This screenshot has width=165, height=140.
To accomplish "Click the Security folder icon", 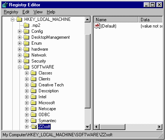I will [x=27, y=61].
